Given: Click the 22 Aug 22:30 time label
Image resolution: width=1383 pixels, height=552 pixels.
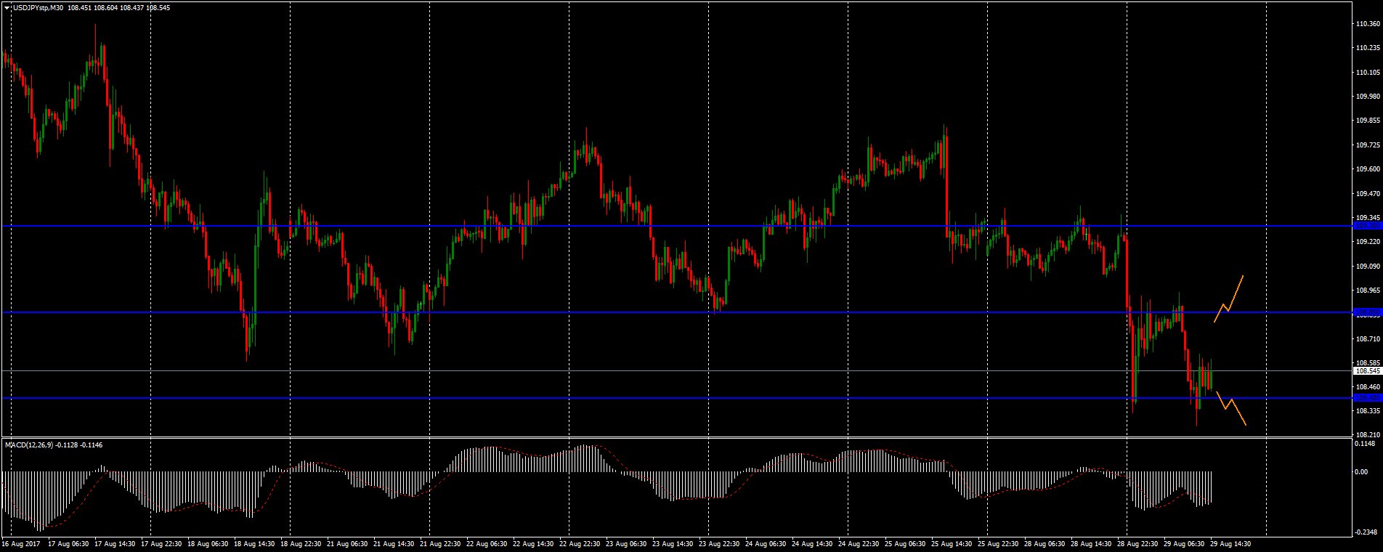Looking at the screenshot, I should pos(578,543).
